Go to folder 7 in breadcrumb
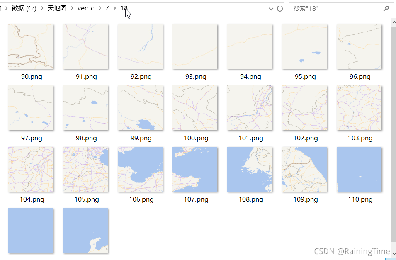 coord(107,8)
